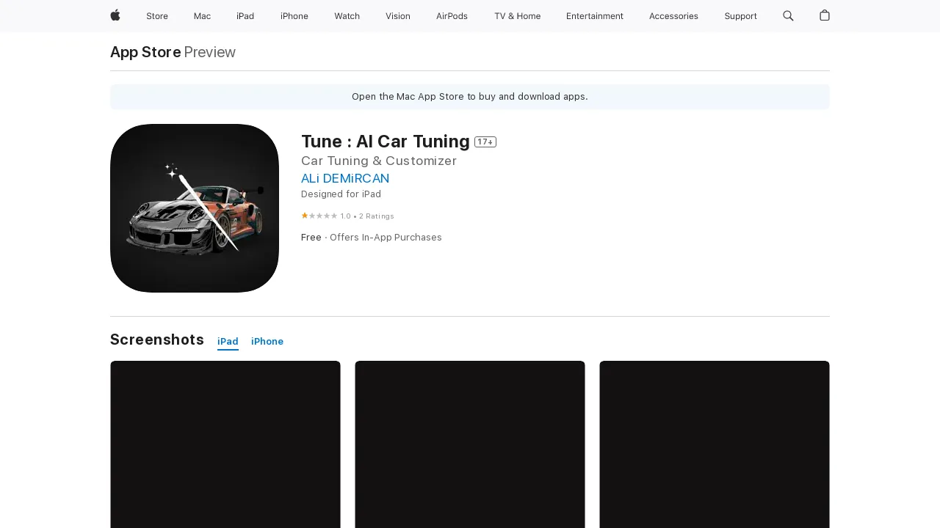Open the third screenshot on the right

tap(714, 444)
